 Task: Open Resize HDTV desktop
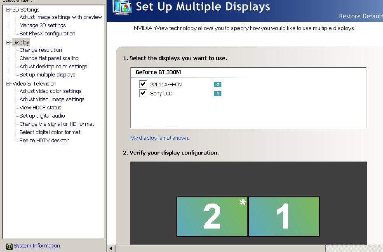[45, 141]
